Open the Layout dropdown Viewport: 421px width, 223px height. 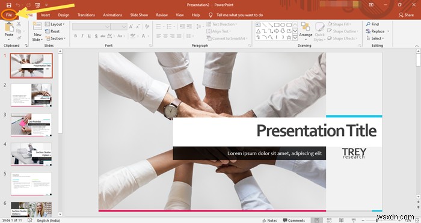tap(55, 24)
